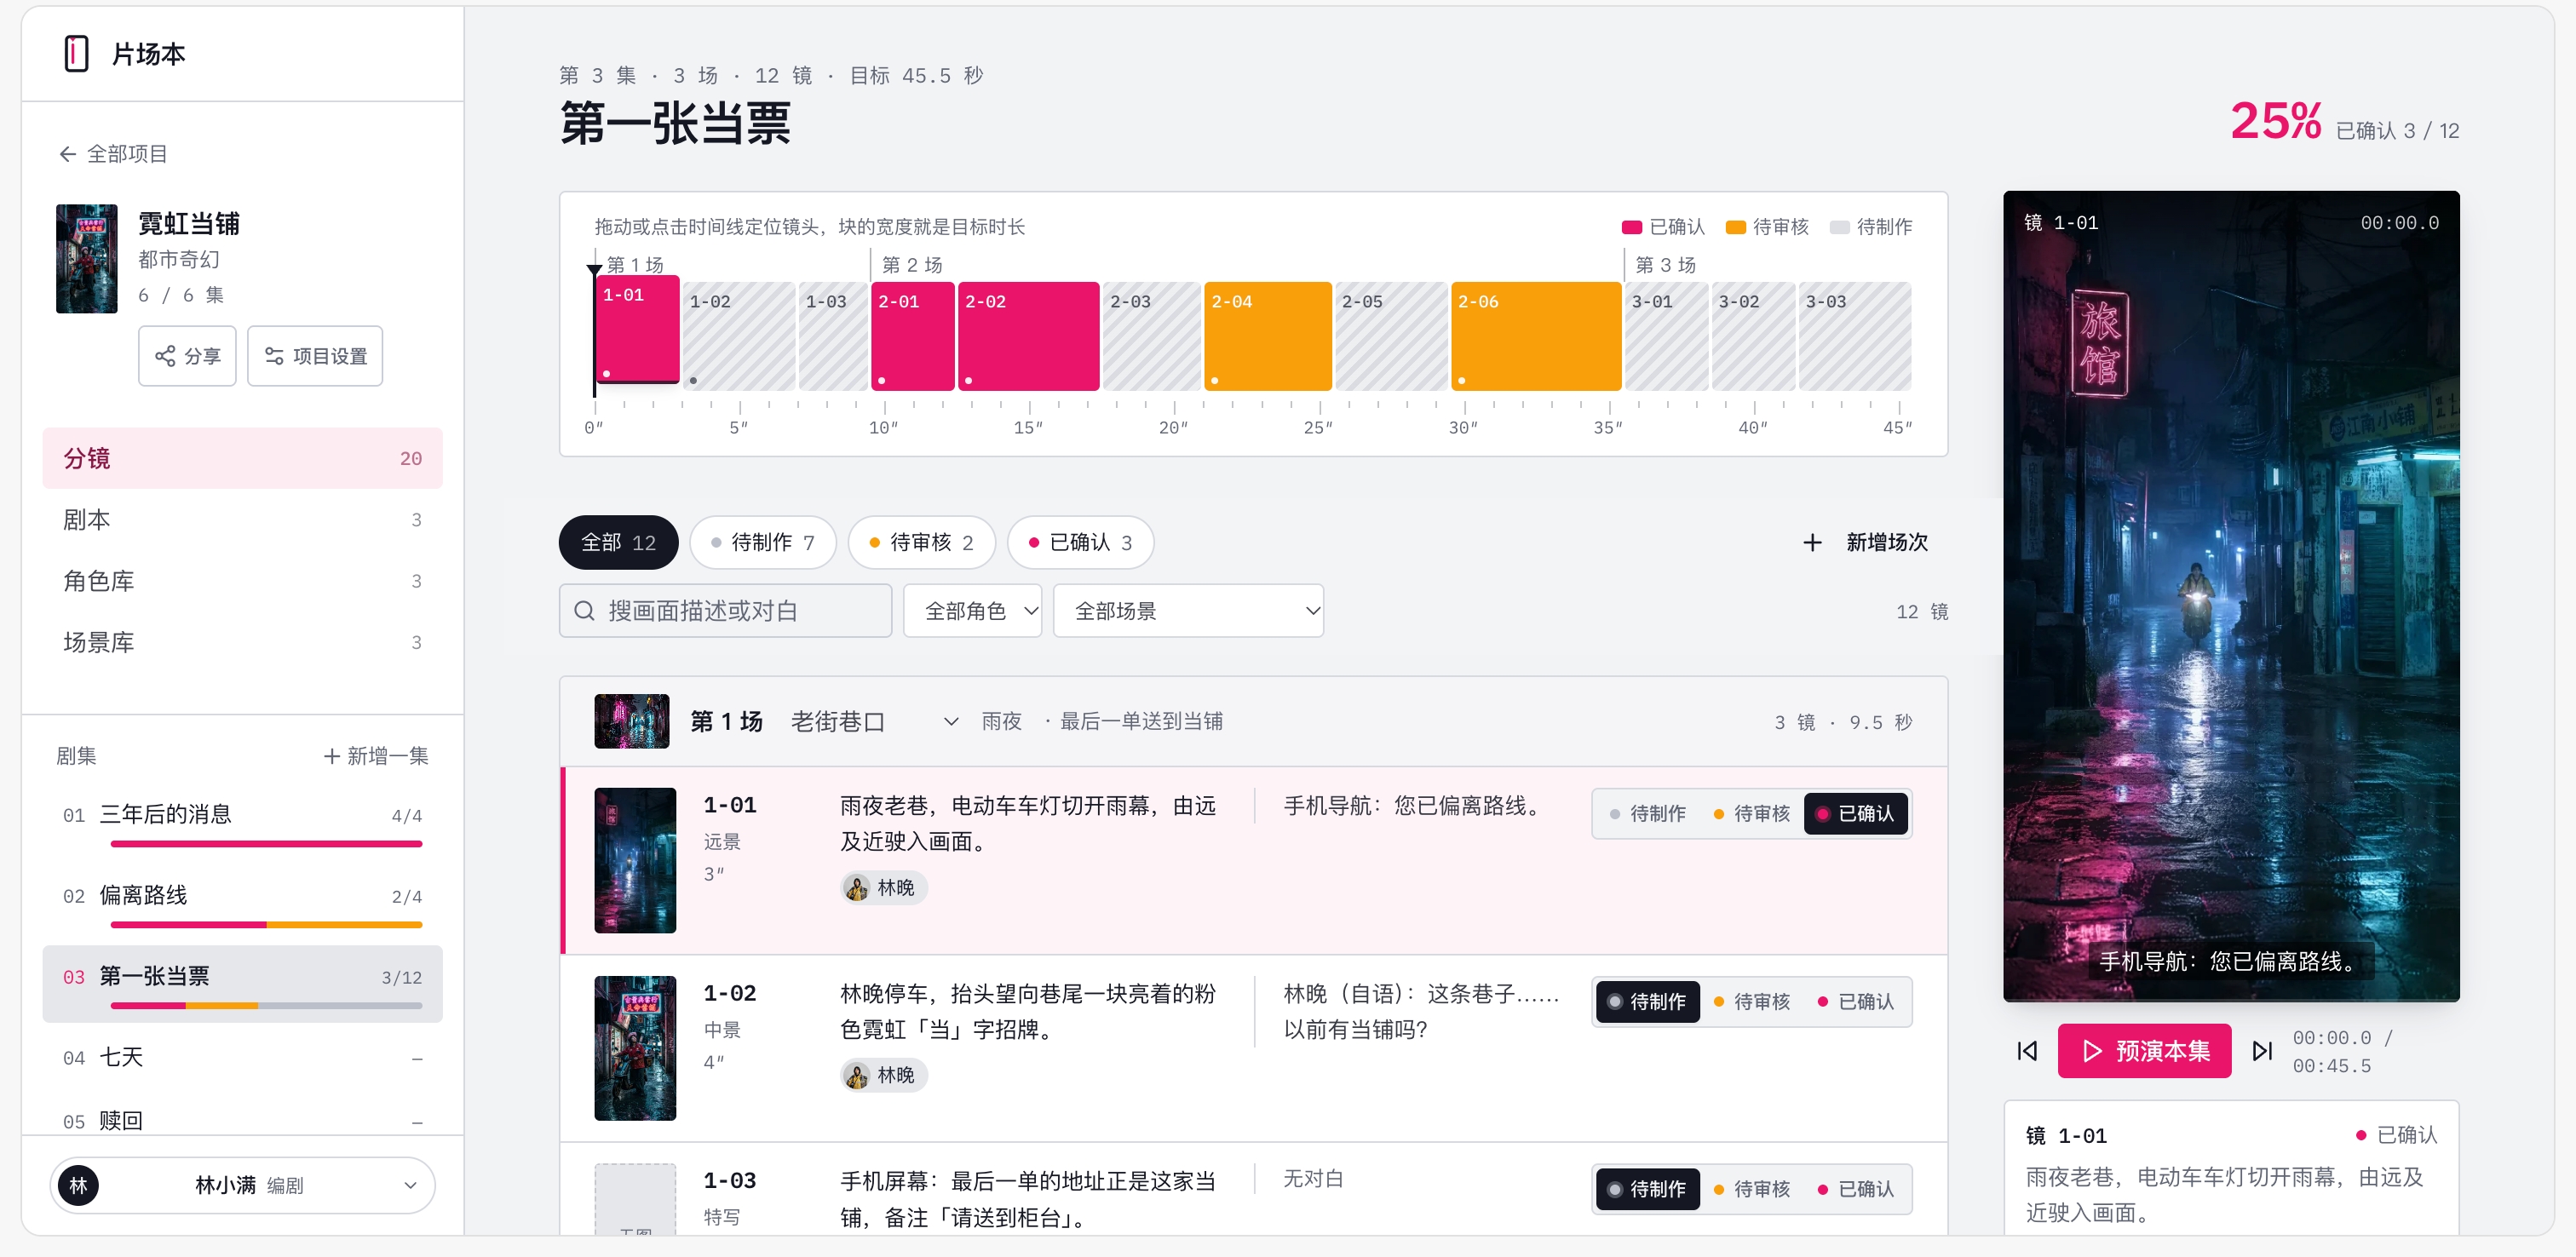
Task: Filter shots by 已确认 3
Action: pyautogui.click(x=1080, y=542)
